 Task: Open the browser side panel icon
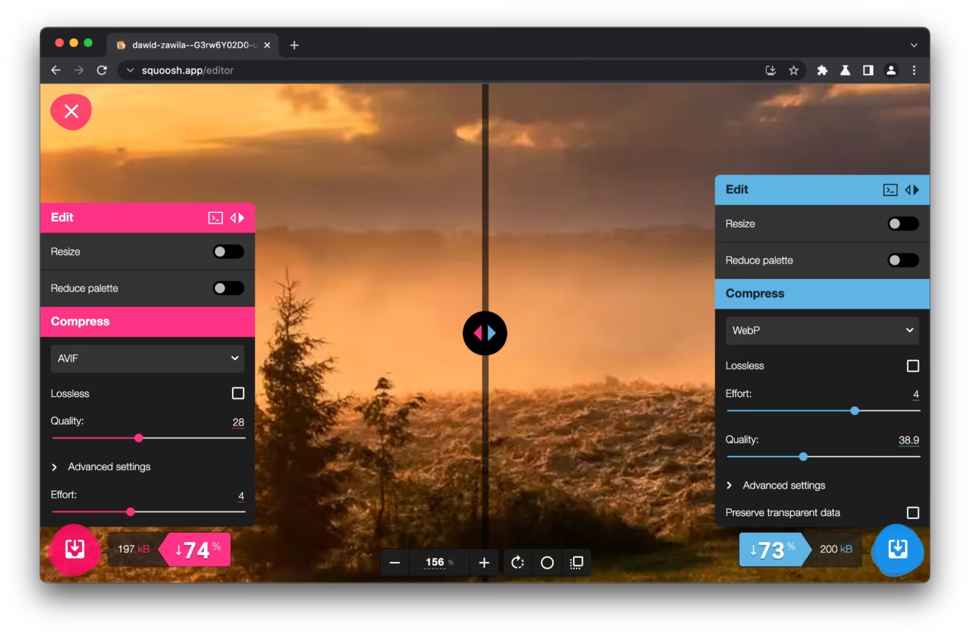868,70
